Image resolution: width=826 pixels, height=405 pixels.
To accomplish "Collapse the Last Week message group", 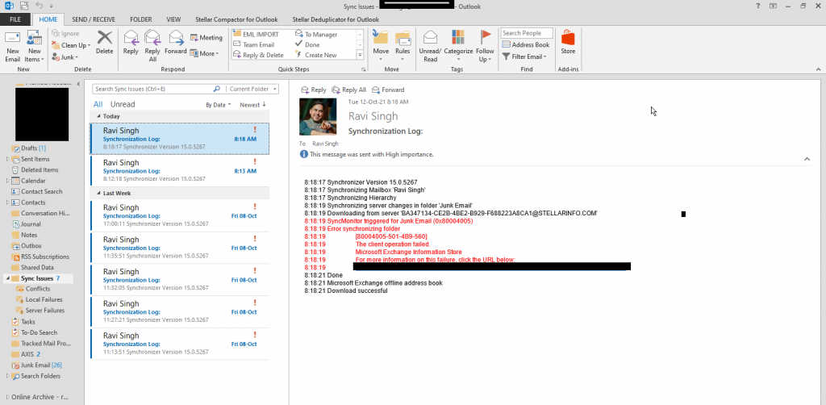I will 98,194.
